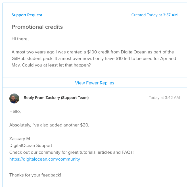Viewport: 190px width, 187px height.
Task: Click the Hello greeting in reply
Action: [x=15, y=111]
